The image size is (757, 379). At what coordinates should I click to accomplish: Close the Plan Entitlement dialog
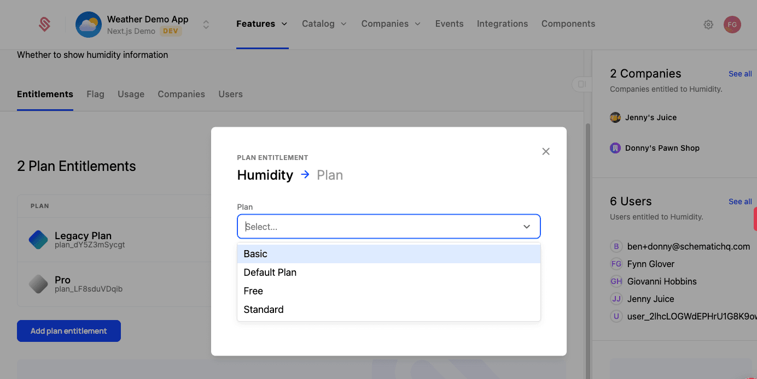545,151
